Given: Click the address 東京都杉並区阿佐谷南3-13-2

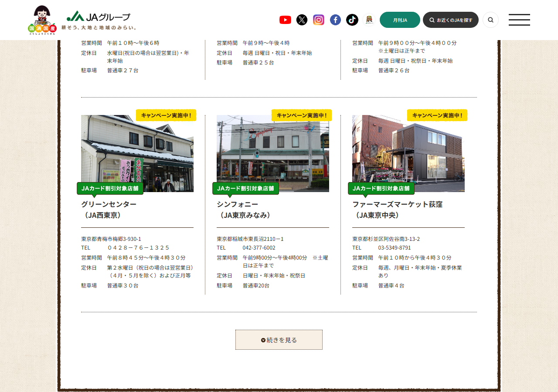Looking at the screenshot, I should (386, 239).
